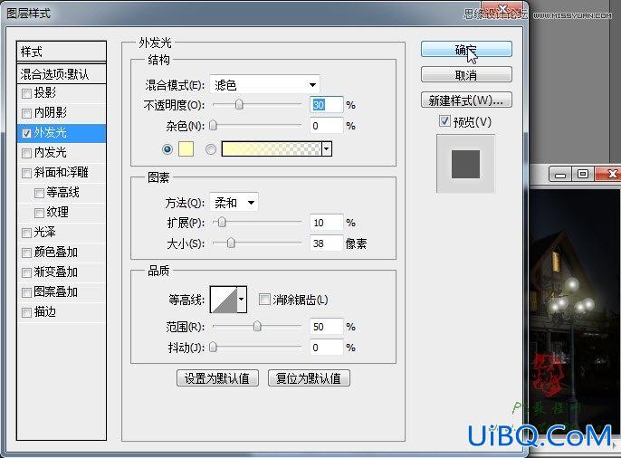Open the 等高线 contour picker arrow

coord(242,300)
